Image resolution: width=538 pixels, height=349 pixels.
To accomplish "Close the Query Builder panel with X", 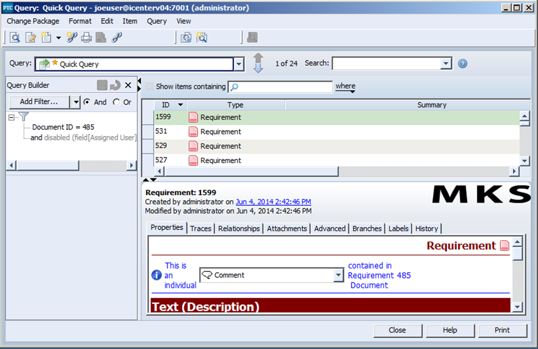I will click(128, 85).
